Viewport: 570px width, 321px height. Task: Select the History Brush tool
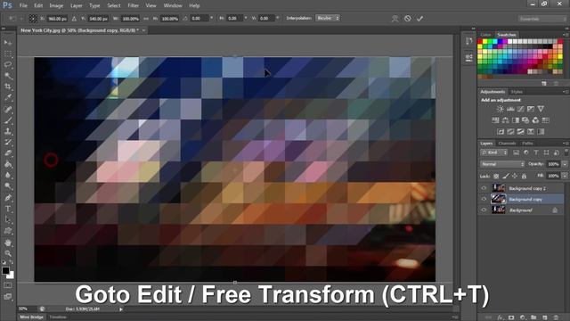click(x=8, y=143)
